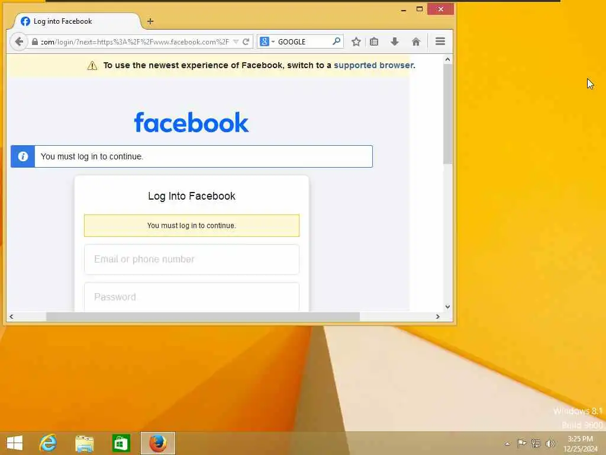Click the facebook logo
This screenshot has height=455, width=606.
(x=191, y=122)
